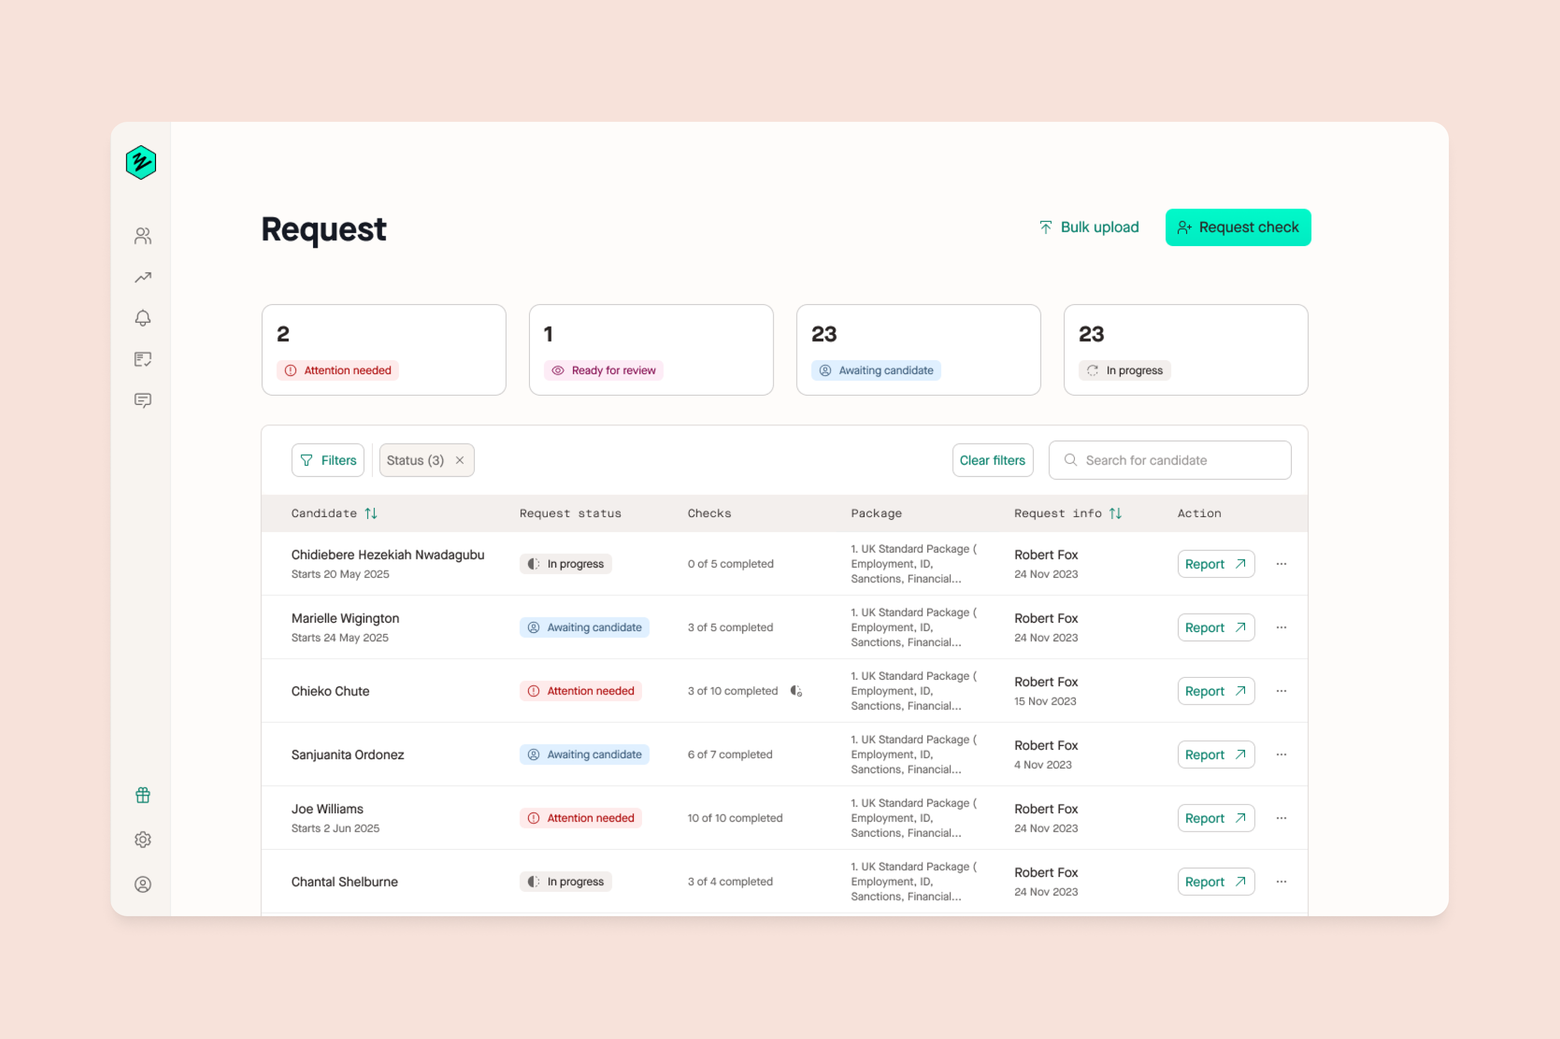View analytics via the trending arrow icon
This screenshot has width=1560, height=1039.
(142, 277)
